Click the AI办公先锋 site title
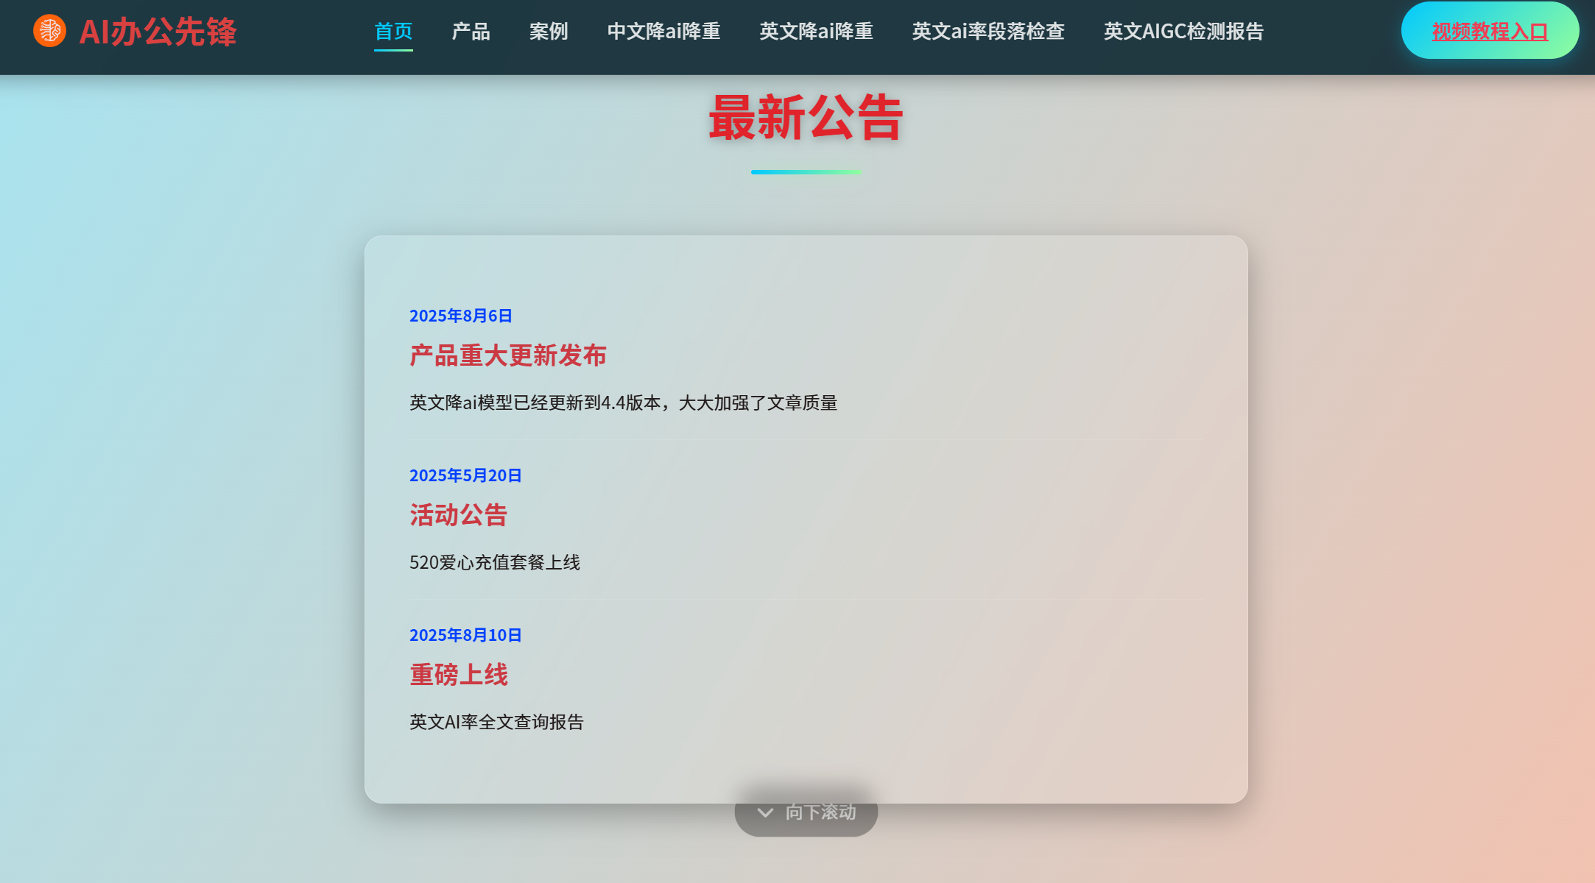Image resolution: width=1595 pixels, height=883 pixels. pos(158,32)
